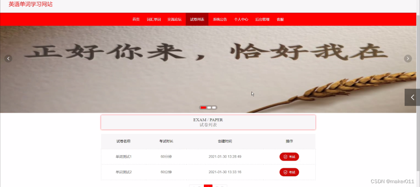Click the EXAM / PAPER heading

[x=208, y=120]
